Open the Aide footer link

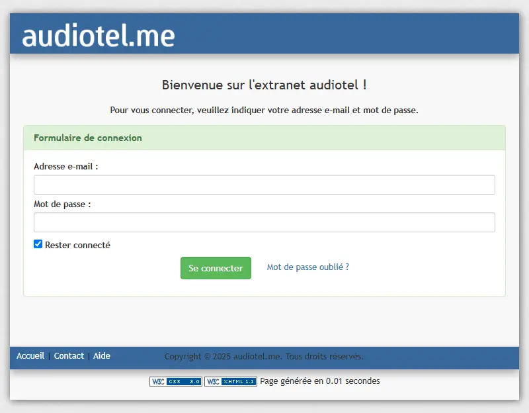tap(102, 356)
